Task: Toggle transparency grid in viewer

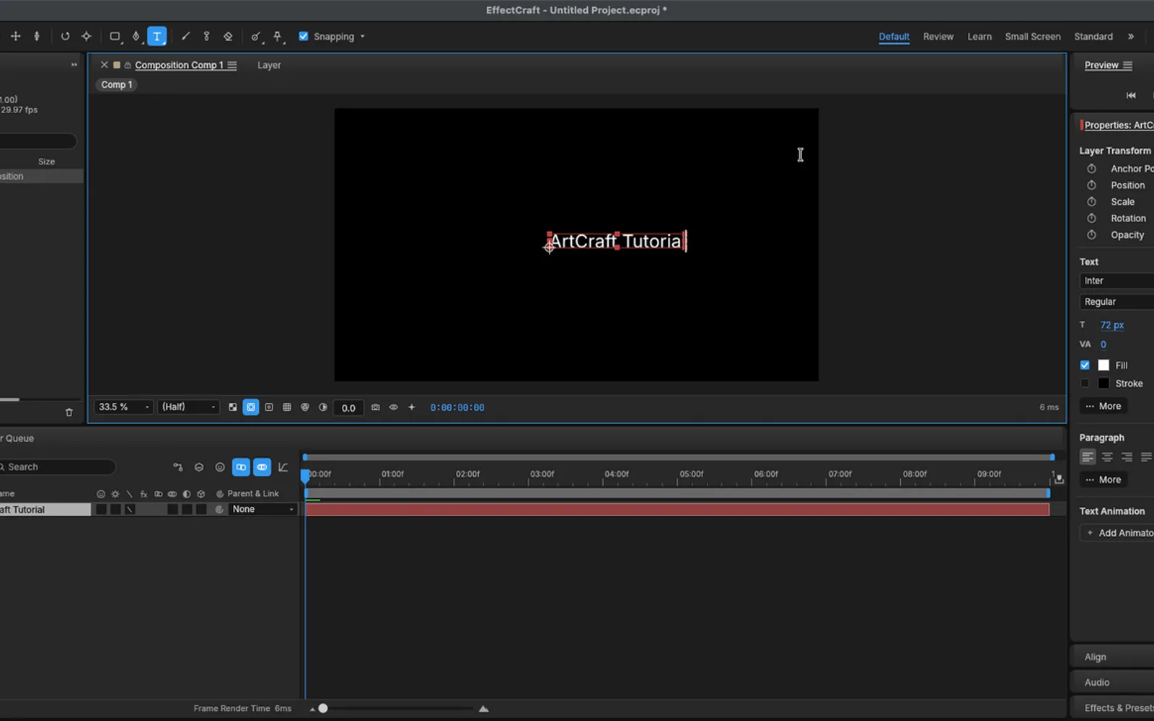Action: 233,407
